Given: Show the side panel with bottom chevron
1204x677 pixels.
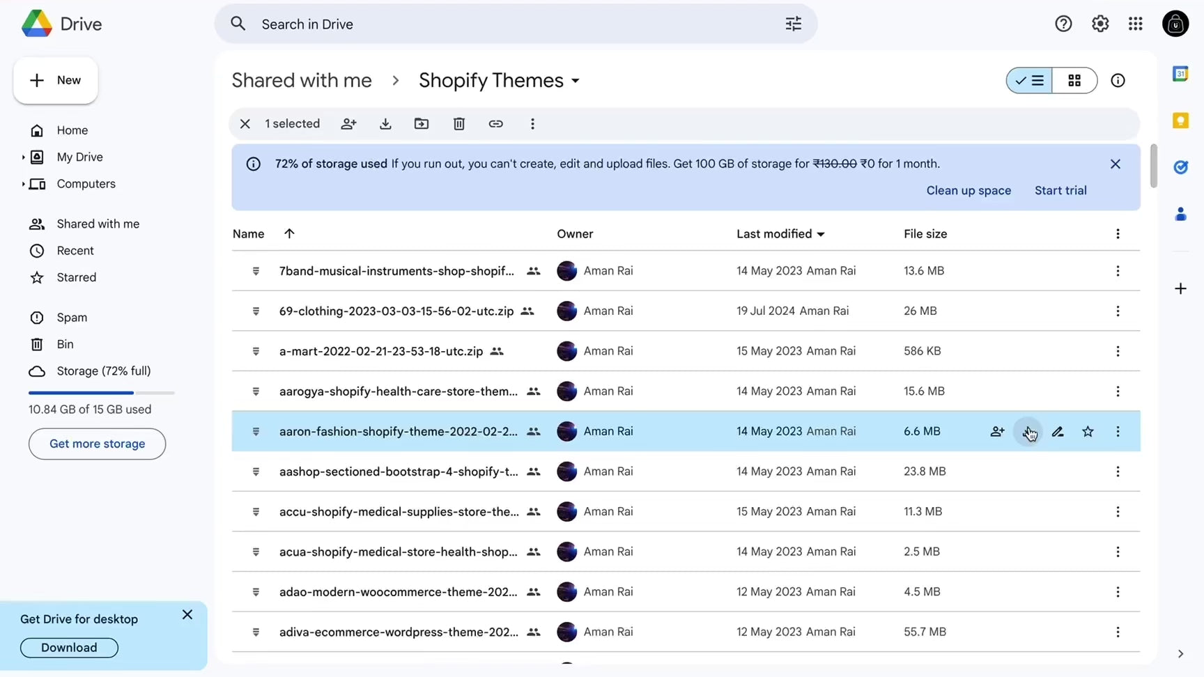Looking at the screenshot, I should [1180, 654].
